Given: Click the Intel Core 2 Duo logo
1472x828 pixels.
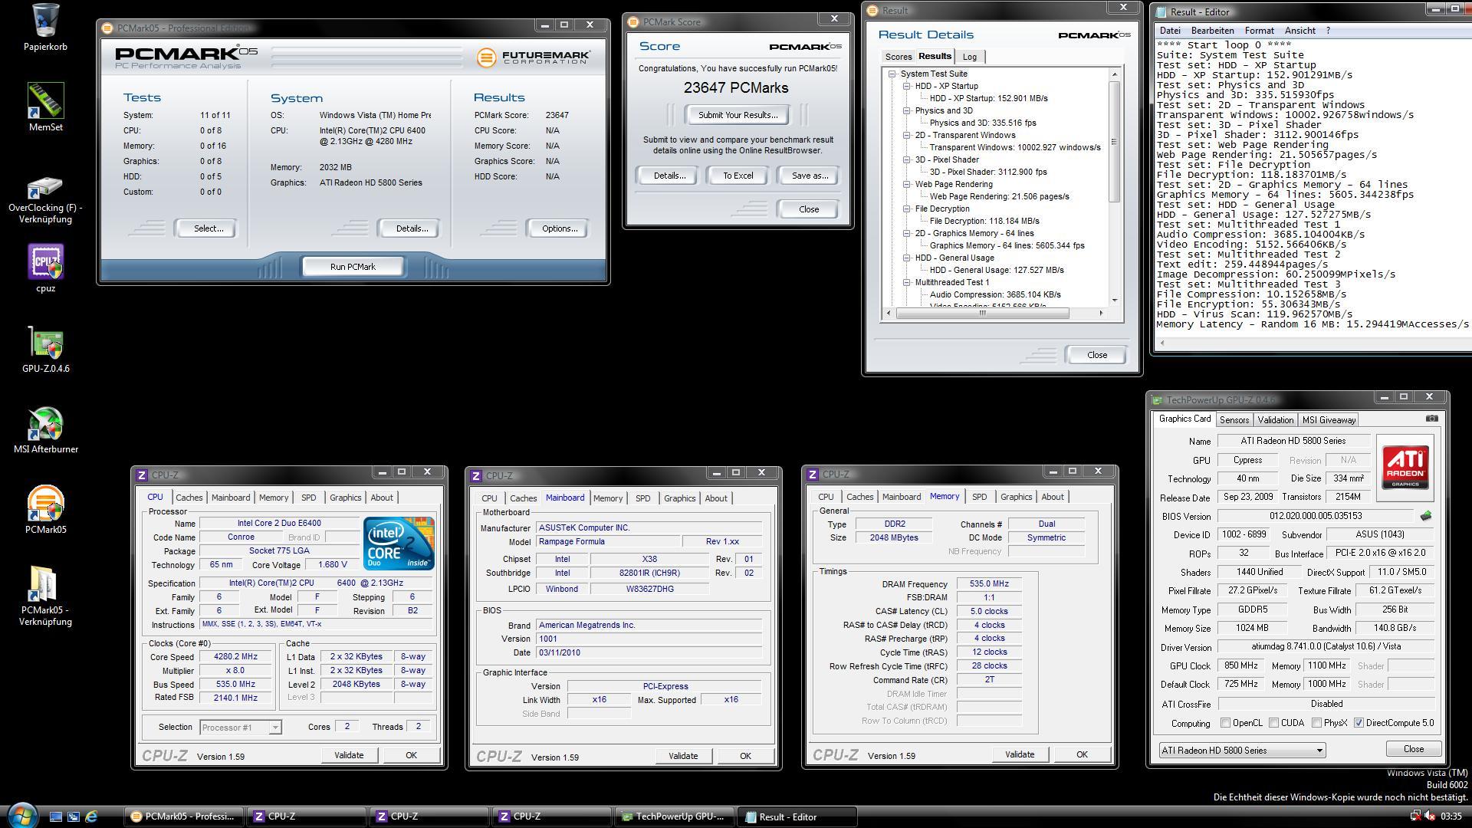Looking at the screenshot, I should click(x=399, y=543).
